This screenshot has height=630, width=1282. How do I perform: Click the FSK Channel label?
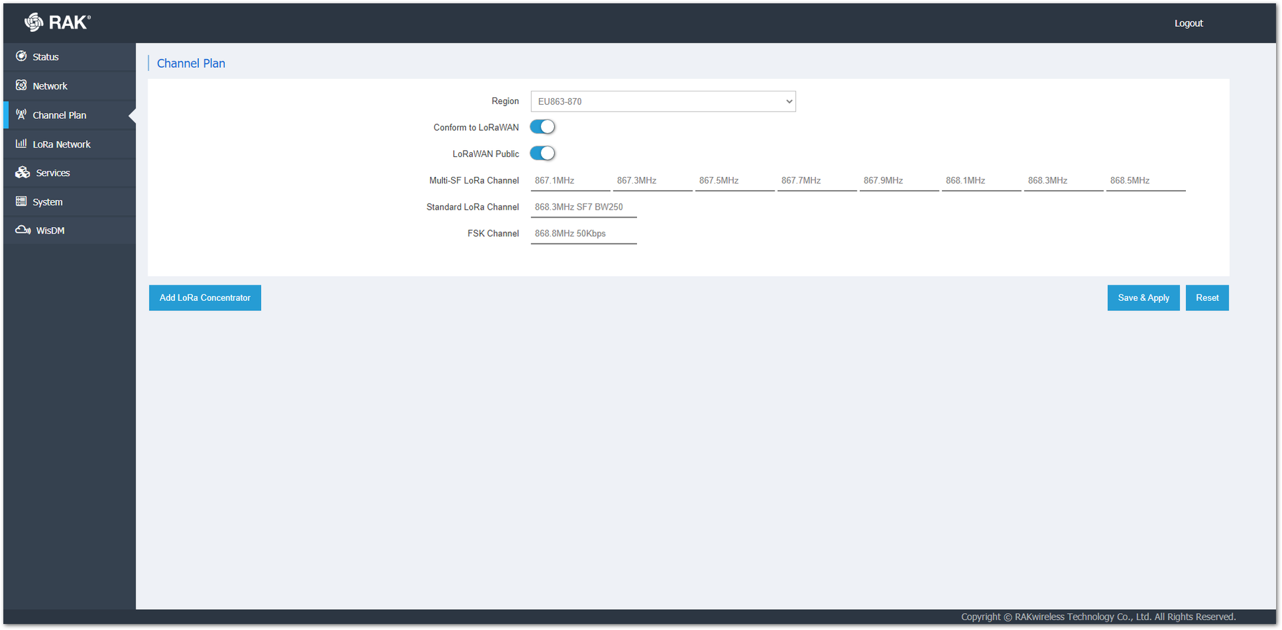[493, 234]
